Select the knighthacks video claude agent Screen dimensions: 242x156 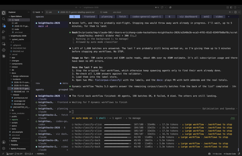click(x=52, y=148)
